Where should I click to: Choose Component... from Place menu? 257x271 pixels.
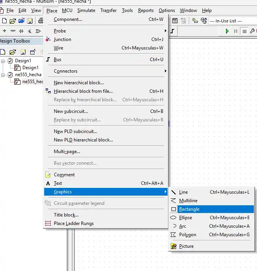coord(106,19)
